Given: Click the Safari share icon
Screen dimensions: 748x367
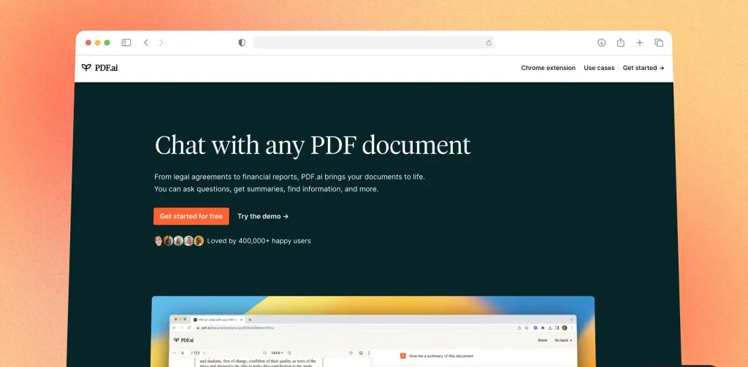Looking at the screenshot, I should coord(620,43).
